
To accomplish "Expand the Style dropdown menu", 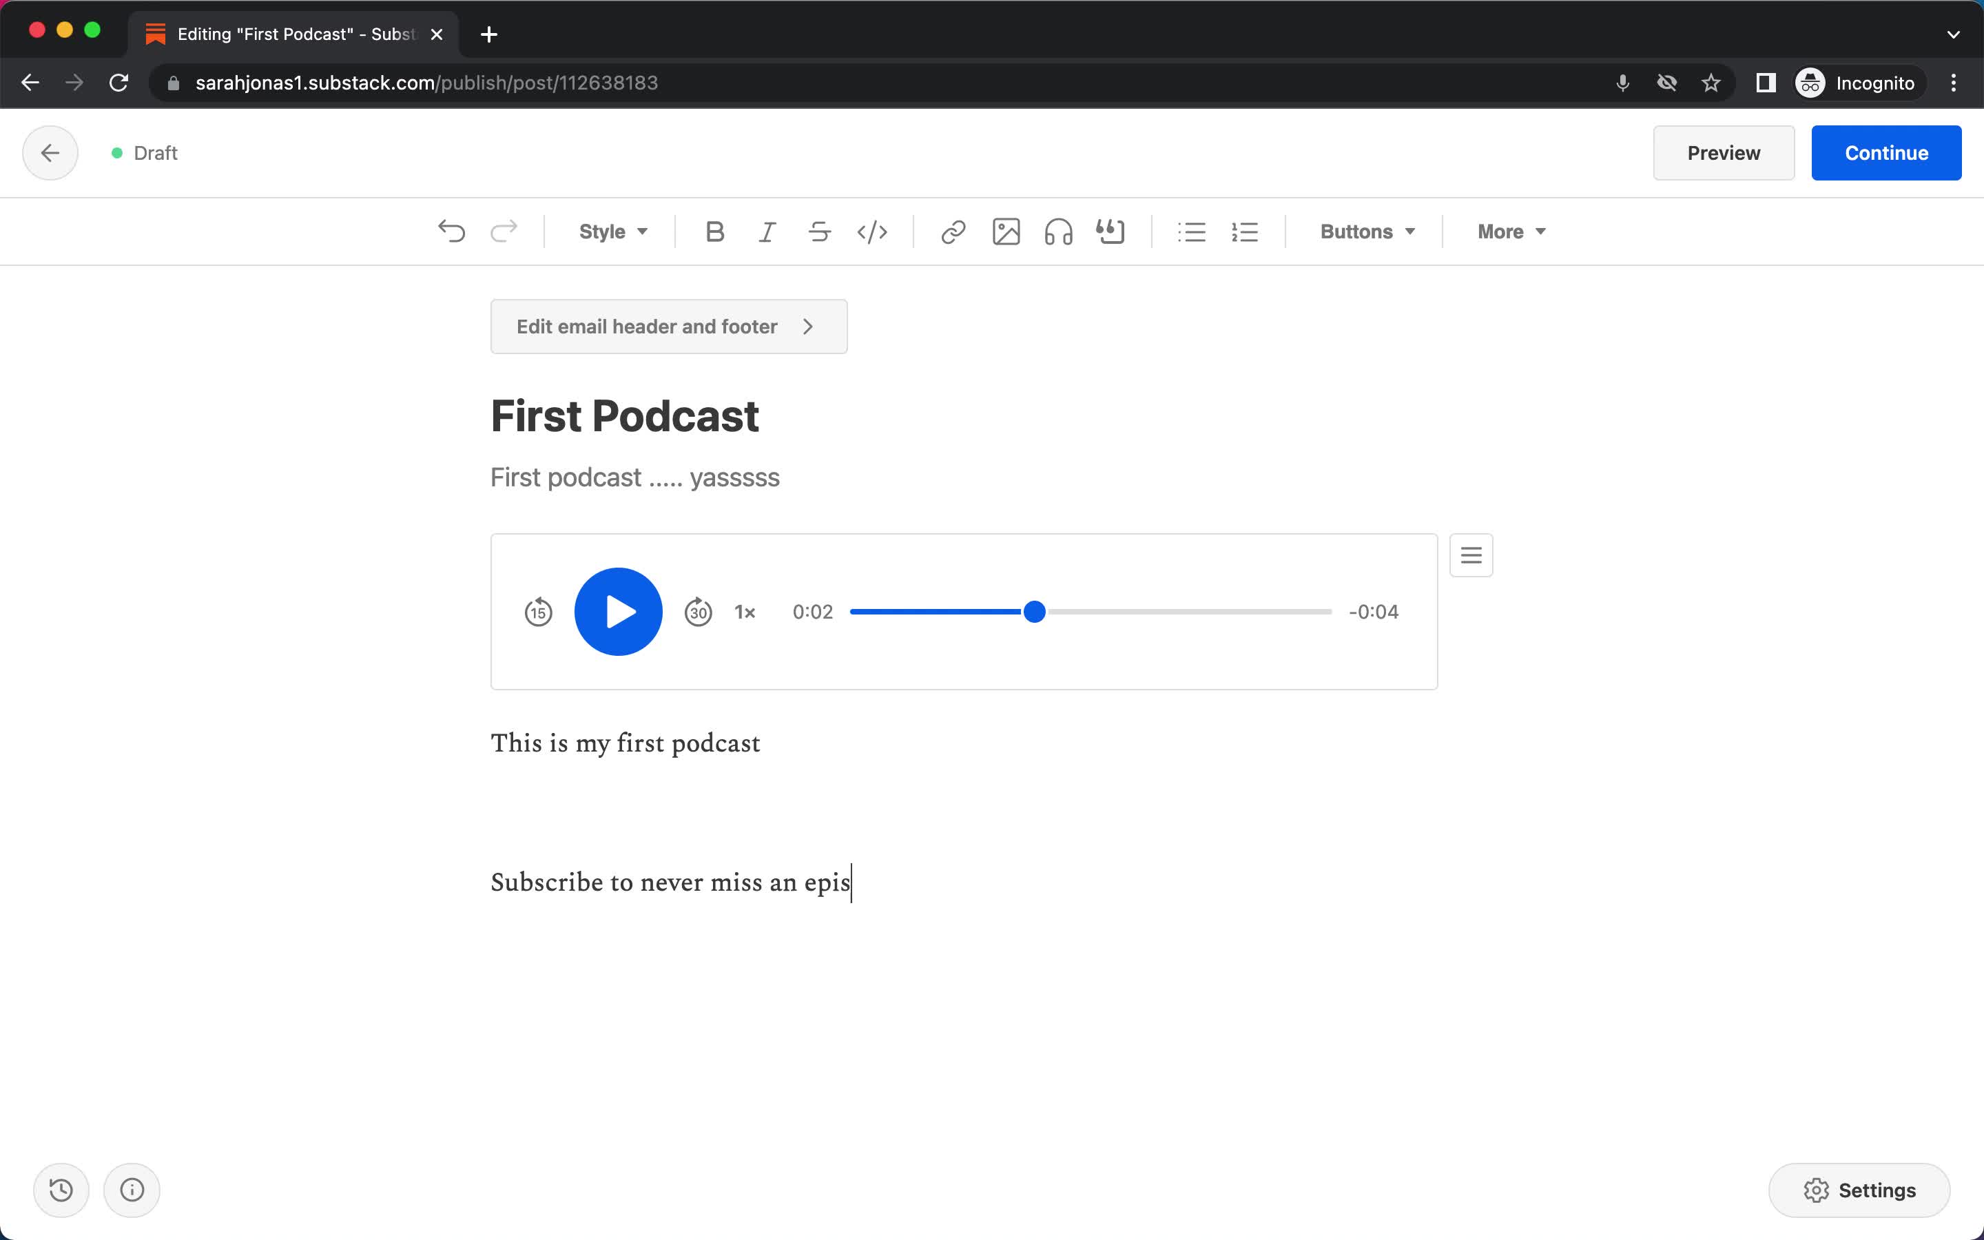I will click(611, 231).
